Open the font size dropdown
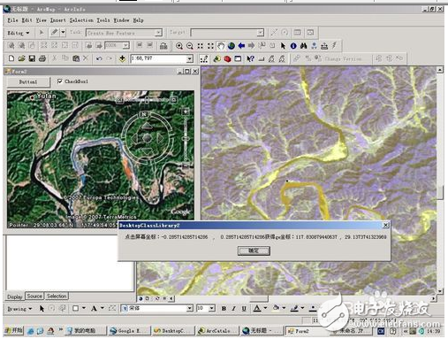The width and height of the screenshot is (448, 339). (x=212, y=309)
